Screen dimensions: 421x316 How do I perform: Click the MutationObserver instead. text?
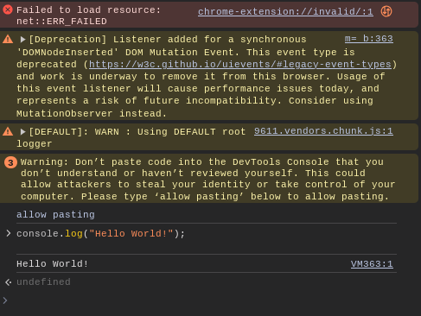(92, 114)
